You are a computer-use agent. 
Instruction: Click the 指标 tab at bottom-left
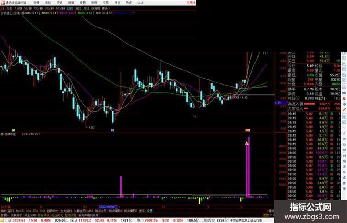(x=4, y=211)
